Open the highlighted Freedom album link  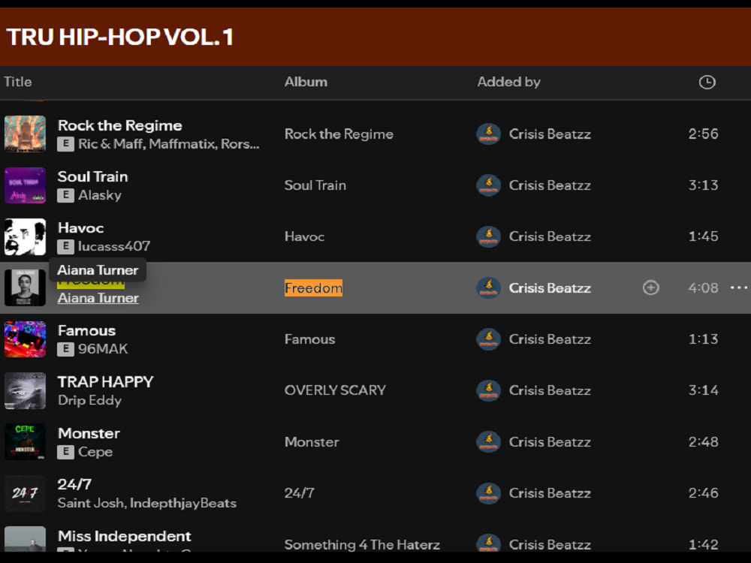313,288
